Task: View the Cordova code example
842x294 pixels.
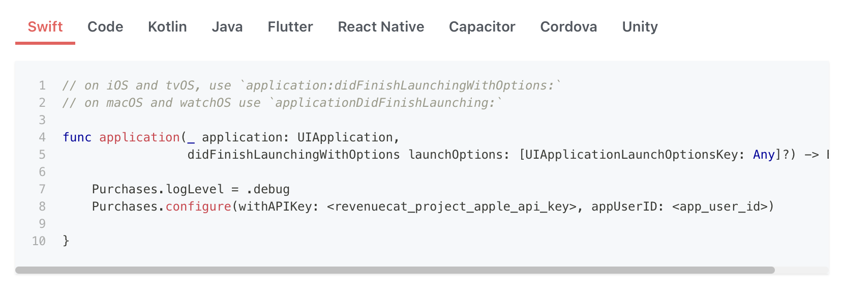Action: [568, 26]
